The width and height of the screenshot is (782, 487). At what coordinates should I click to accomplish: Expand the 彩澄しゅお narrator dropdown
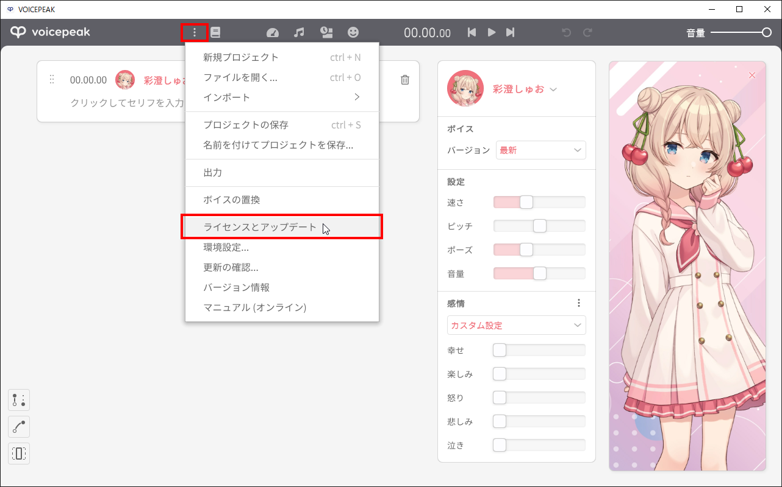click(x=525, y=89)
